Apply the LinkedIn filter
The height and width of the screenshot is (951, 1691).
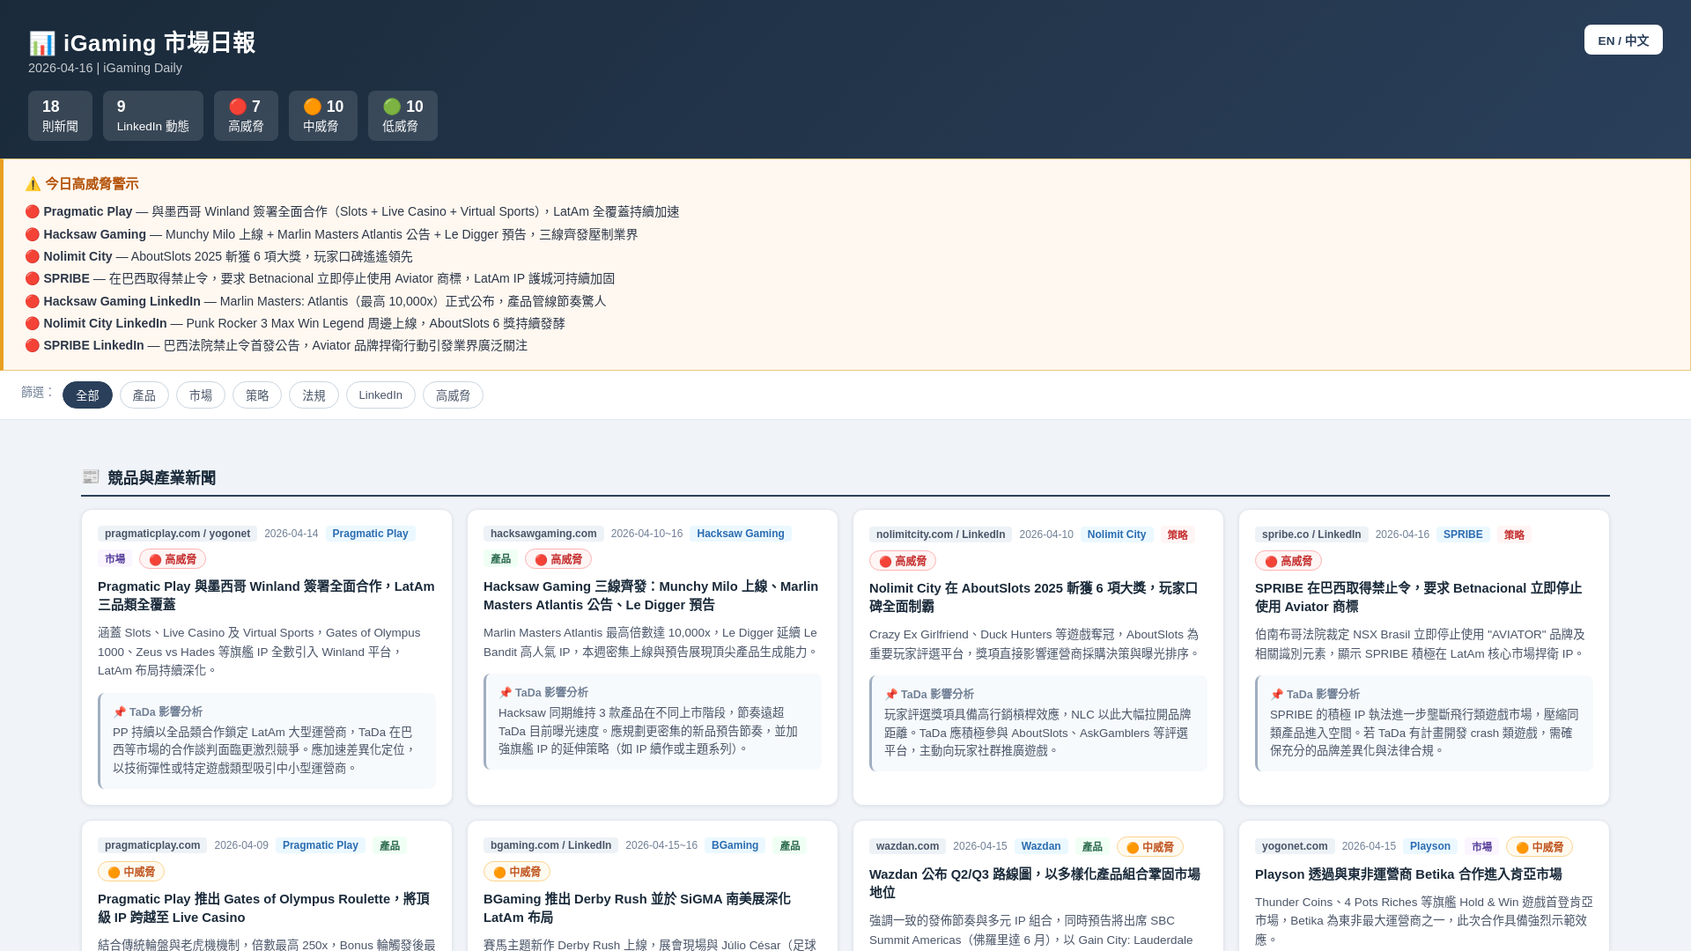(380, 395)
